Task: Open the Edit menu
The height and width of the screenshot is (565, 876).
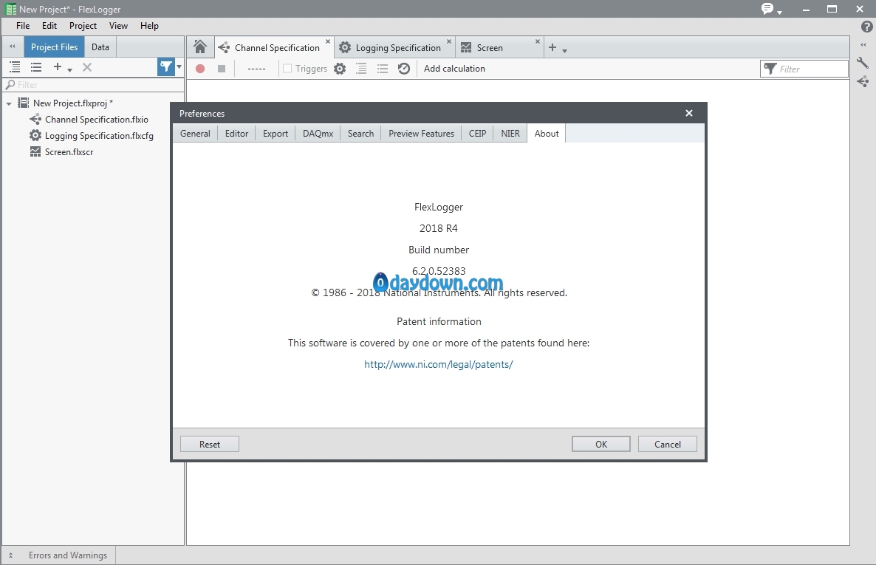Action: click(x=49, y=26)
